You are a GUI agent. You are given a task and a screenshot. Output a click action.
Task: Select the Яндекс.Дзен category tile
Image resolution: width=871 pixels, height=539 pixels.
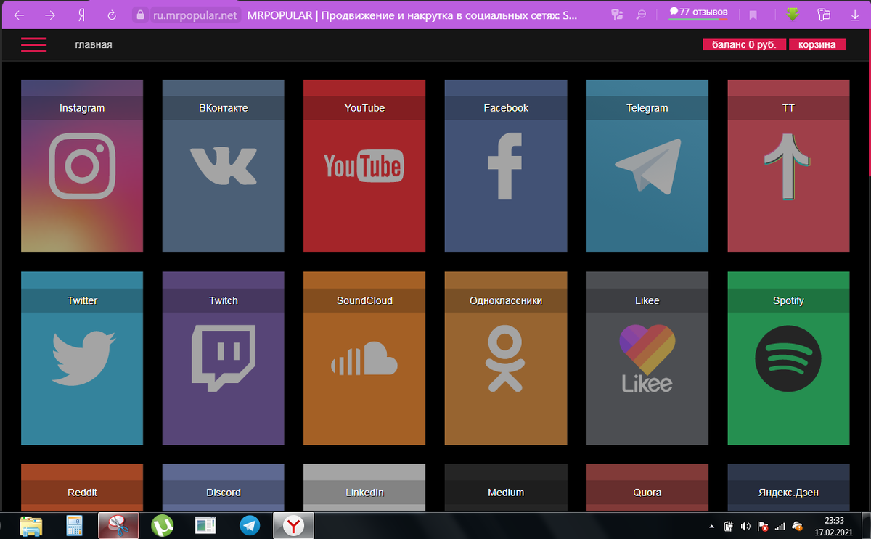pyautogui.click(x=788, y=487)
